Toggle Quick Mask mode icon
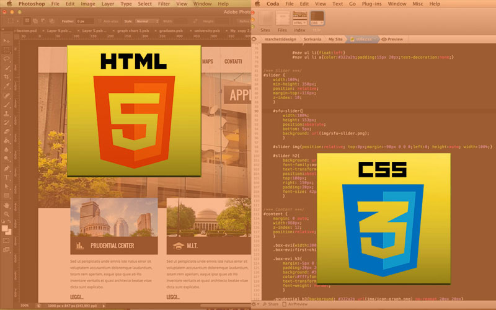This screenshot has height=310, width=496. [6, 241]
